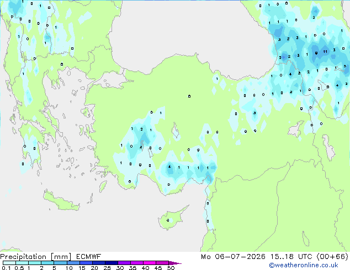Viewport: 350px width, 270px height.
Task: Select the 30–35 mm purple legend box
Action: tap(124, 263)
